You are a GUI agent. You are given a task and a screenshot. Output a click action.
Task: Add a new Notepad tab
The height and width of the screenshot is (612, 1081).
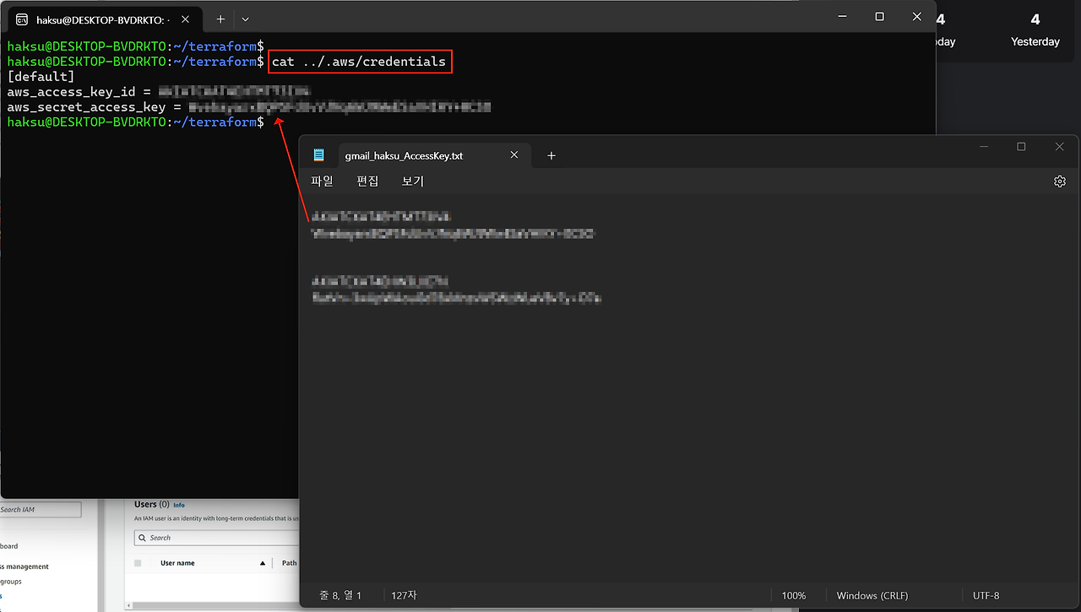tap(551, 155)
